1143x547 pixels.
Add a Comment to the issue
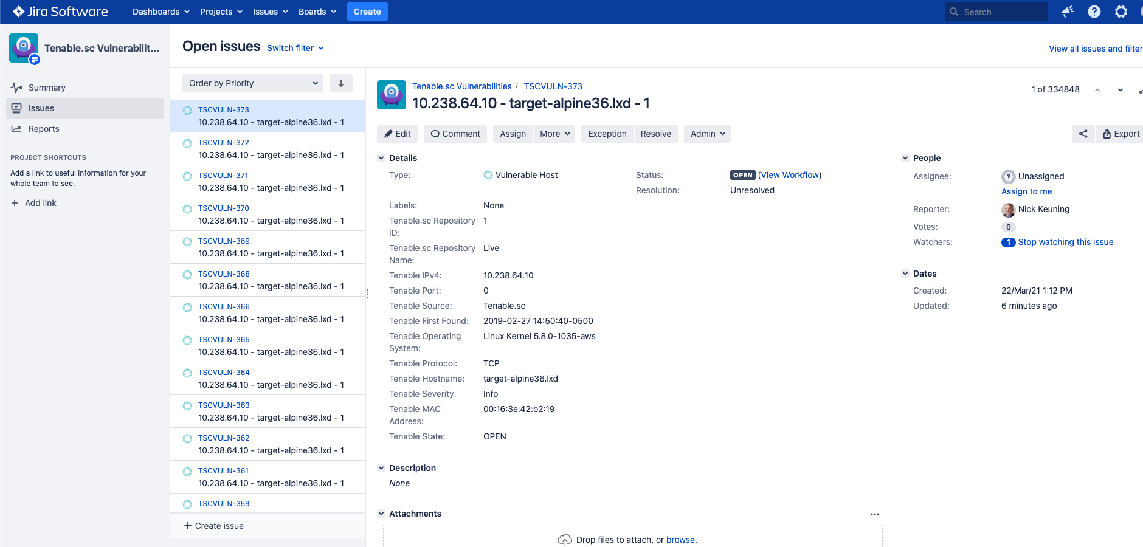pos(455,134)
